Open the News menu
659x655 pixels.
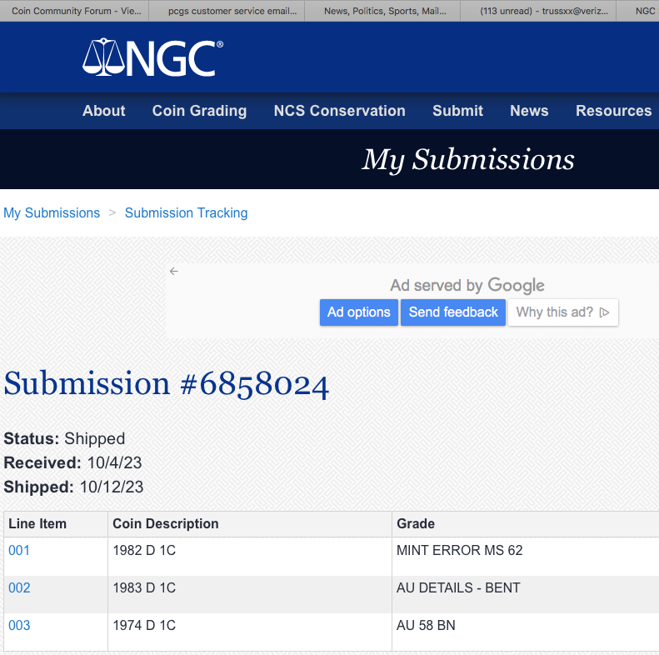tap(529, 111)
